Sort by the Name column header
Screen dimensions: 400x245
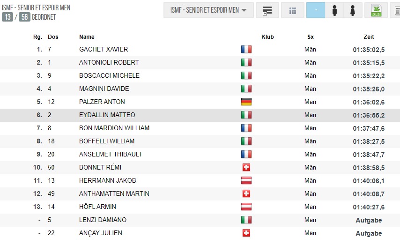pos(87,37)
